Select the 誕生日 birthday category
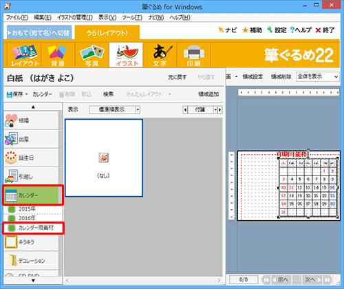 [31, 158]
